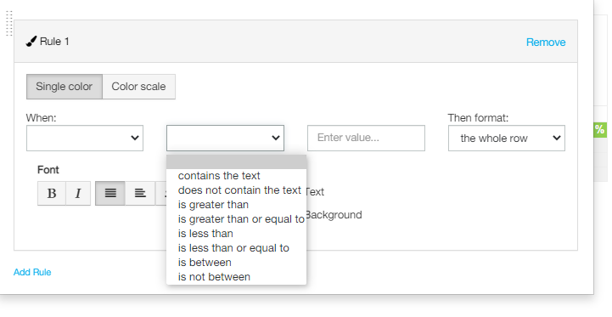The width and height of the screenshot is (612, 317).
Task: Select left text alignment icon
Action: coord(140,193)
